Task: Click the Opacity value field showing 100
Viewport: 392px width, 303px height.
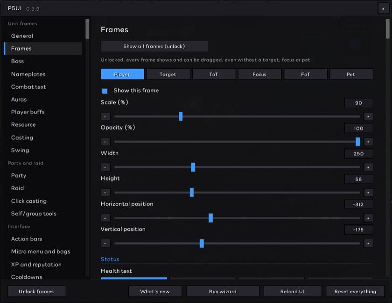Action: coord(358,128)
